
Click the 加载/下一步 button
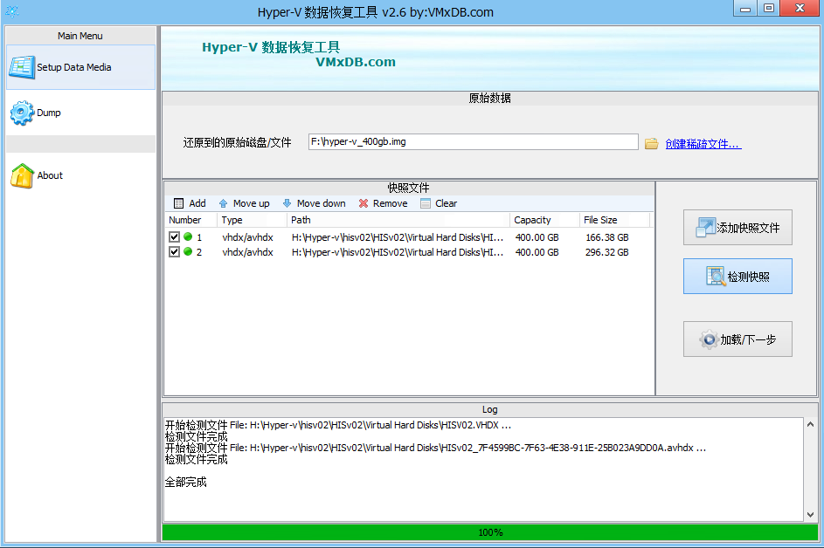pos(737,339)
